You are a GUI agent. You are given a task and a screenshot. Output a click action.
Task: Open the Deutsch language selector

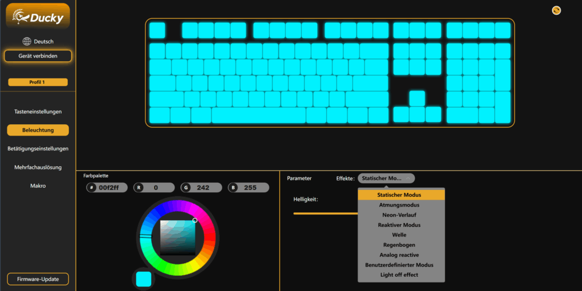coord(43,41)
